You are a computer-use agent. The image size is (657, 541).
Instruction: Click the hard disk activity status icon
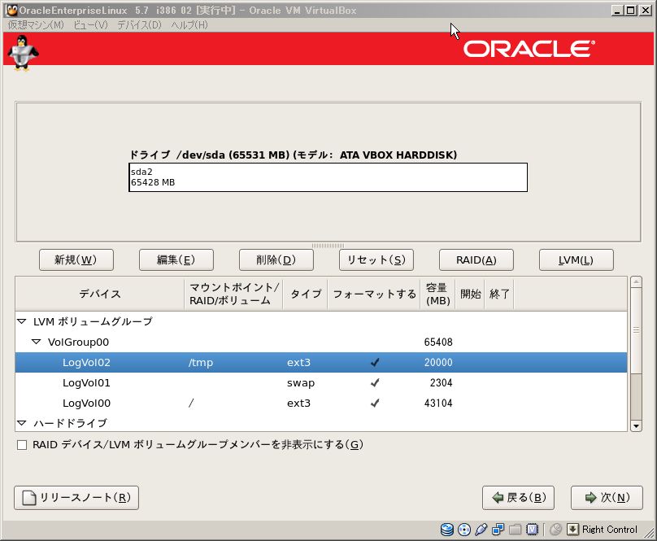[x=447, y=530]
